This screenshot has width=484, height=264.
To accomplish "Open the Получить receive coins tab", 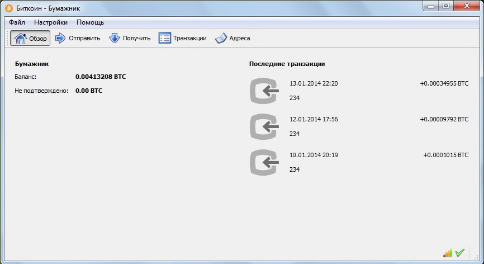I will point(130,38).
